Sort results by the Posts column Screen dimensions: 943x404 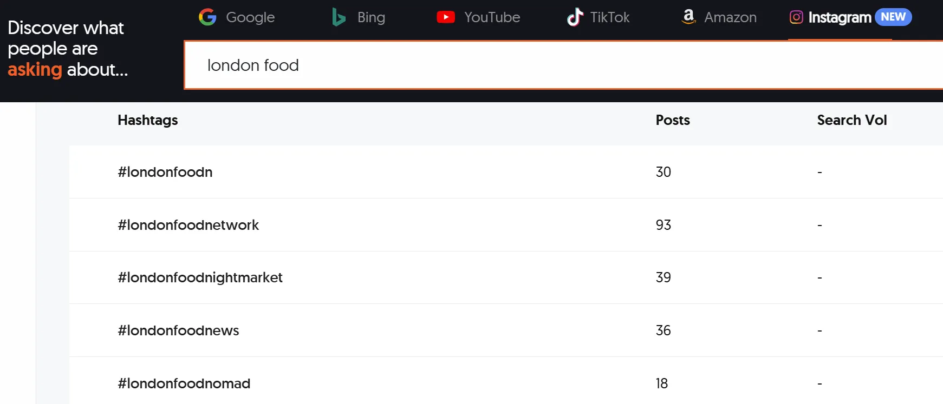pos(672,120)
